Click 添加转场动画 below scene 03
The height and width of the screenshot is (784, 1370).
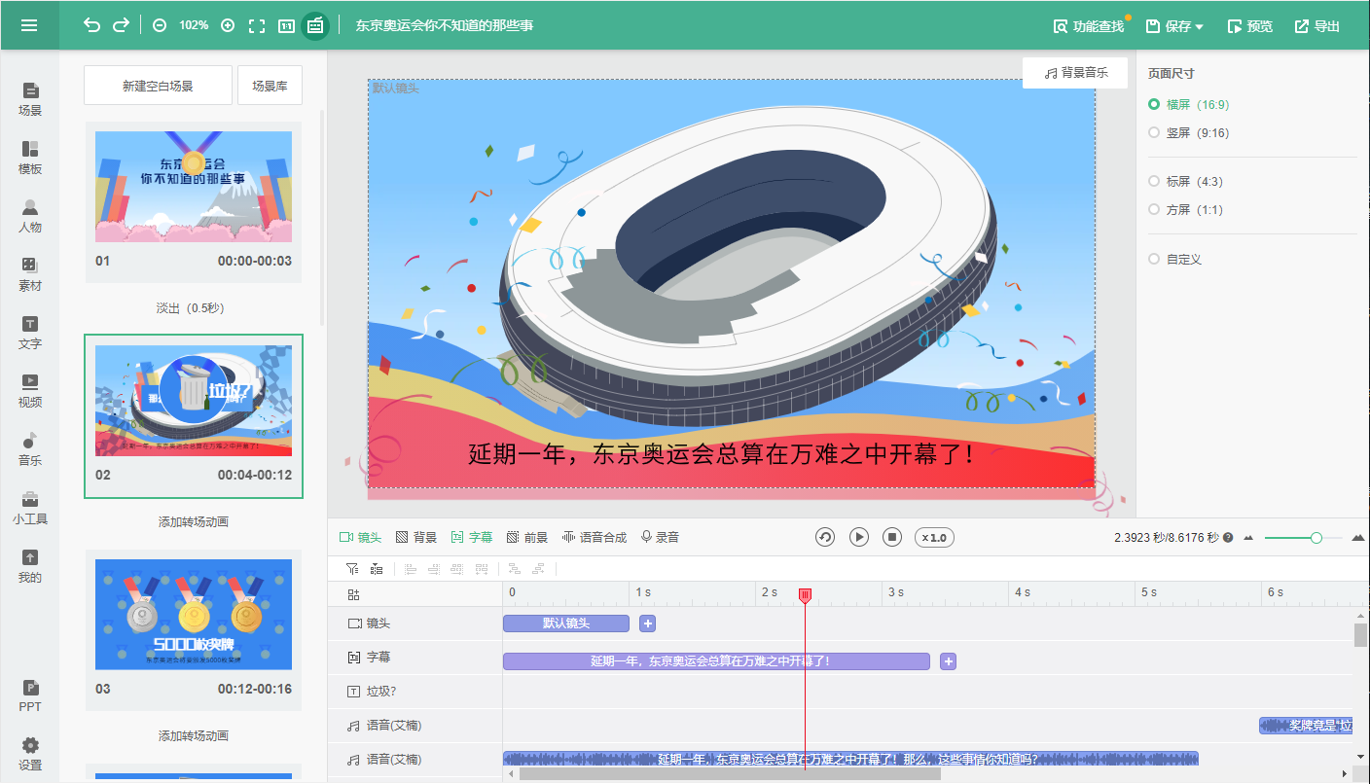194,736
